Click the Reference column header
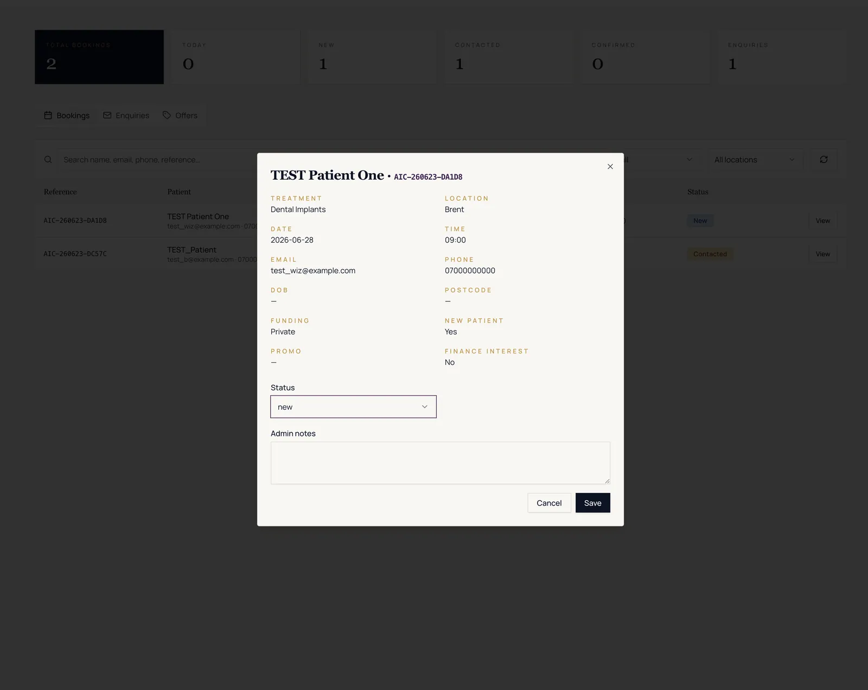This screenshot has height=690, width=868. tap(60, 192)
